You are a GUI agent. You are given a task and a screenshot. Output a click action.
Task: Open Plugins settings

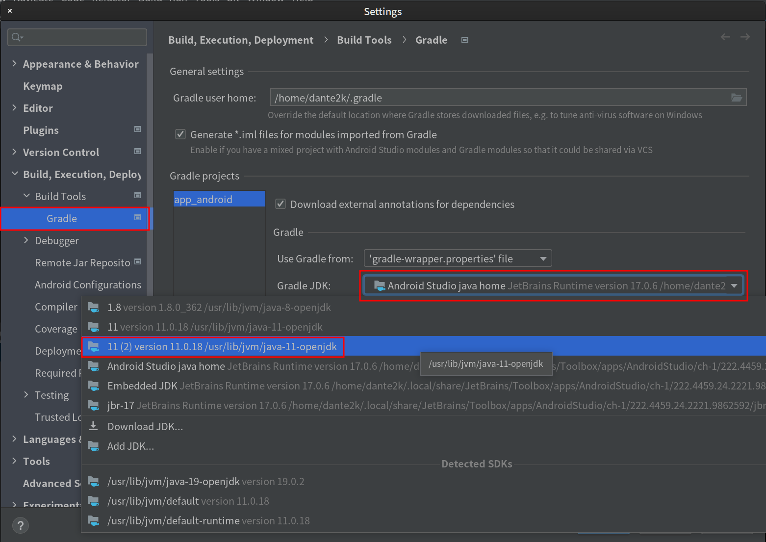tap(41, 130)
